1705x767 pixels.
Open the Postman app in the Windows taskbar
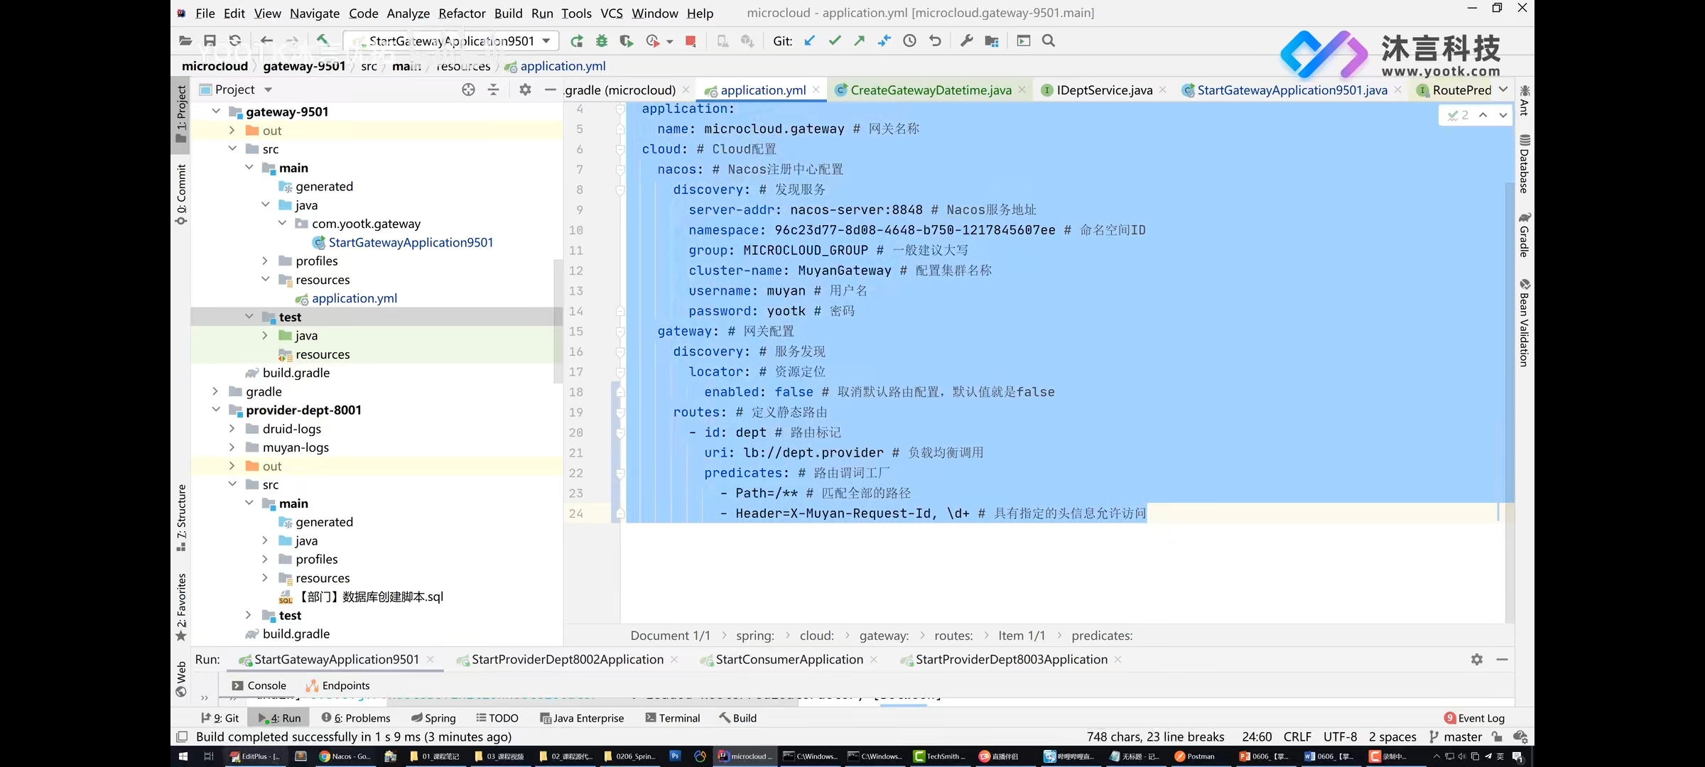click(x=1194, y=756)
